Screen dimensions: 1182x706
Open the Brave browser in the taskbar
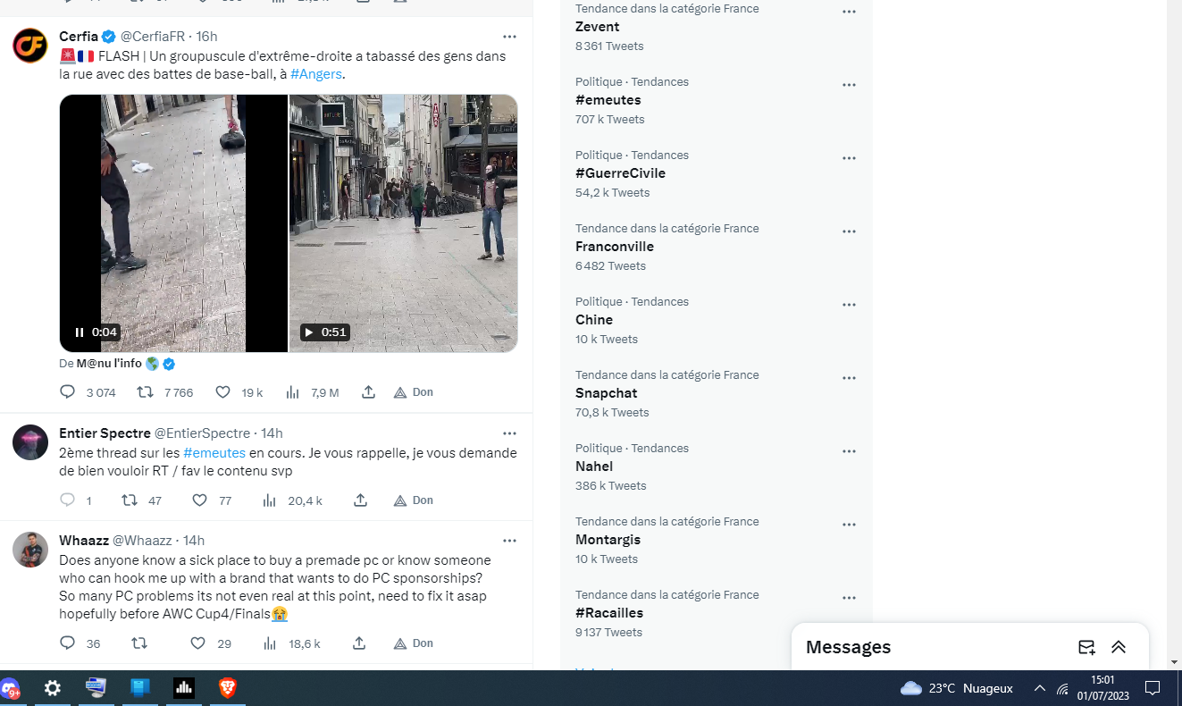coord(228,688)
